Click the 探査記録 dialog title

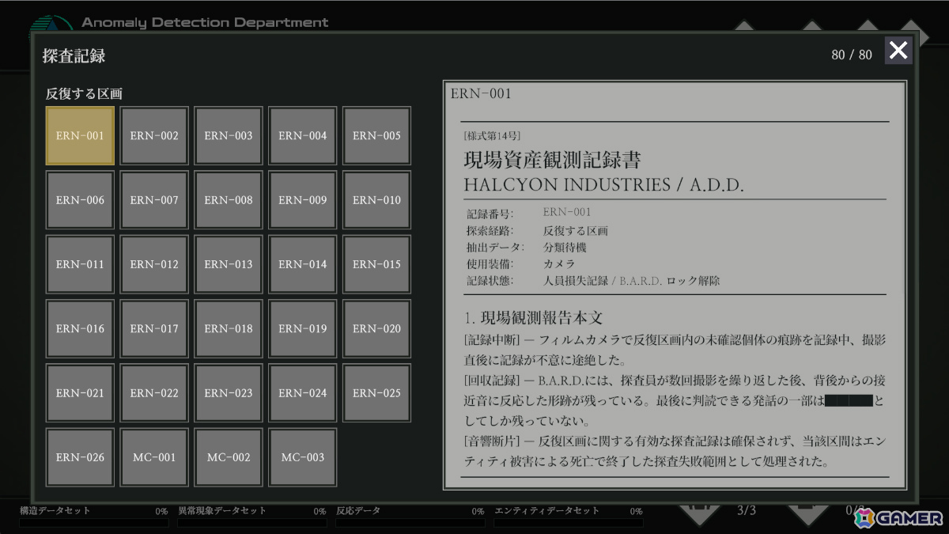click(x=74, y=55)
